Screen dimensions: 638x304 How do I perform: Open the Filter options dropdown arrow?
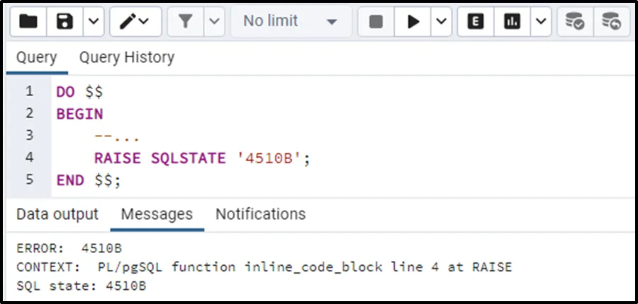215,22
